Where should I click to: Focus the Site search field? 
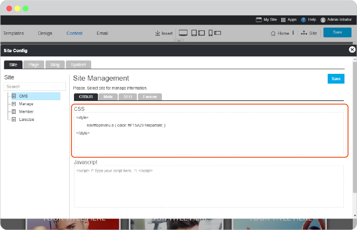35,87
